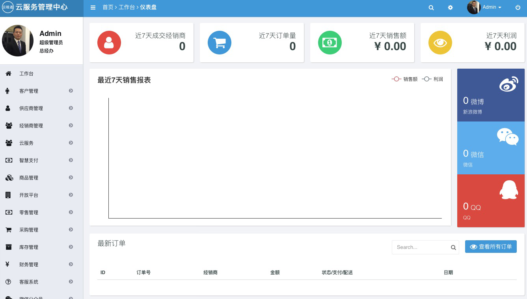527x299 pixels.
Task: Select the 库存管理 menu label
Action: [x=29, y=247]
